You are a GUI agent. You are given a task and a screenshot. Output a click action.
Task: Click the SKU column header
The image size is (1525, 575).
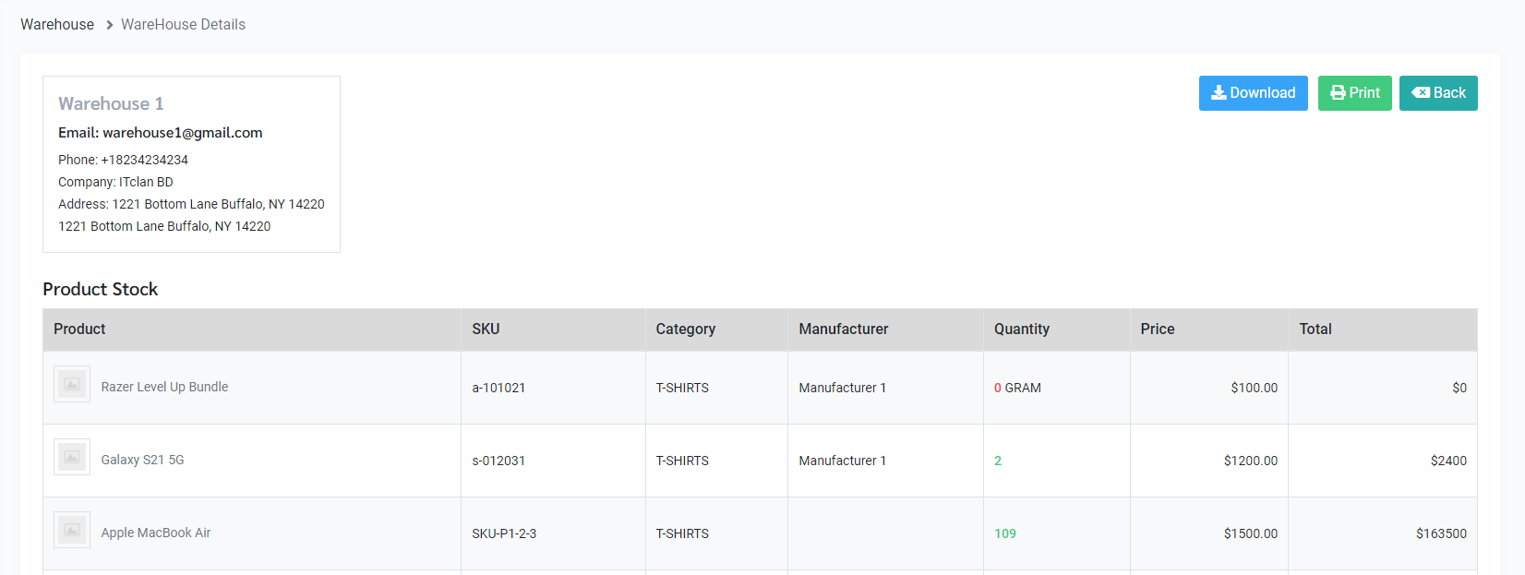486,329
